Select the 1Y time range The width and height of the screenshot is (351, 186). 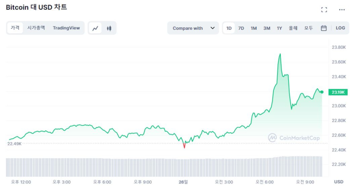point(280,28)
